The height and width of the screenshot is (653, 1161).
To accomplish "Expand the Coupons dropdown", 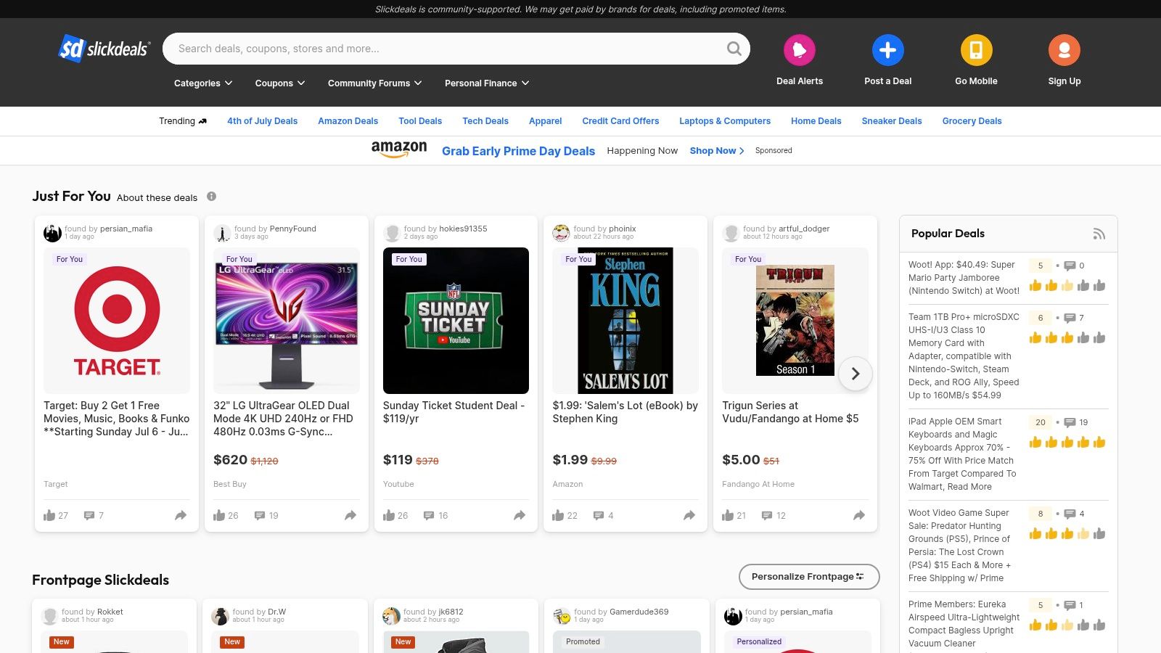I will pyautogui.click(x=280, y=83).
